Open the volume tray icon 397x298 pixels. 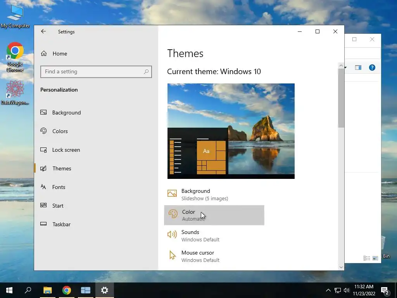346,290
